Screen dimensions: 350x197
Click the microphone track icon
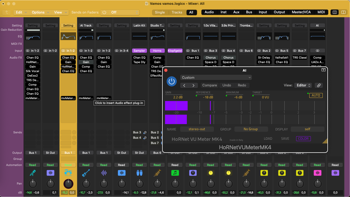pyautogui.click(x=33, y=173)
